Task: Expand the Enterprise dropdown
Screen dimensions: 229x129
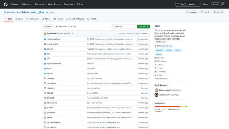Action: [x=69, y=4]
